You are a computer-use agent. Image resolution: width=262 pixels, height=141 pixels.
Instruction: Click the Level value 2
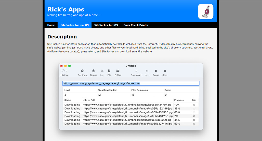click(65, 95)
